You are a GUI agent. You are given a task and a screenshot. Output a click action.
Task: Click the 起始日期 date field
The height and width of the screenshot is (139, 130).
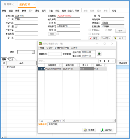pyautogui.click(x=88, y=52)
